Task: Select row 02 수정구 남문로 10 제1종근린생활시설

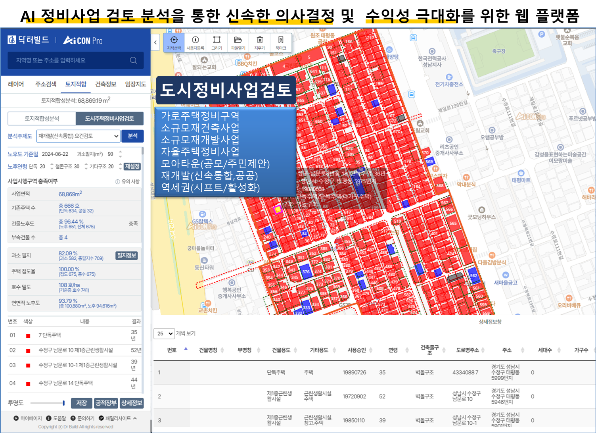Action: click(75, 350)
